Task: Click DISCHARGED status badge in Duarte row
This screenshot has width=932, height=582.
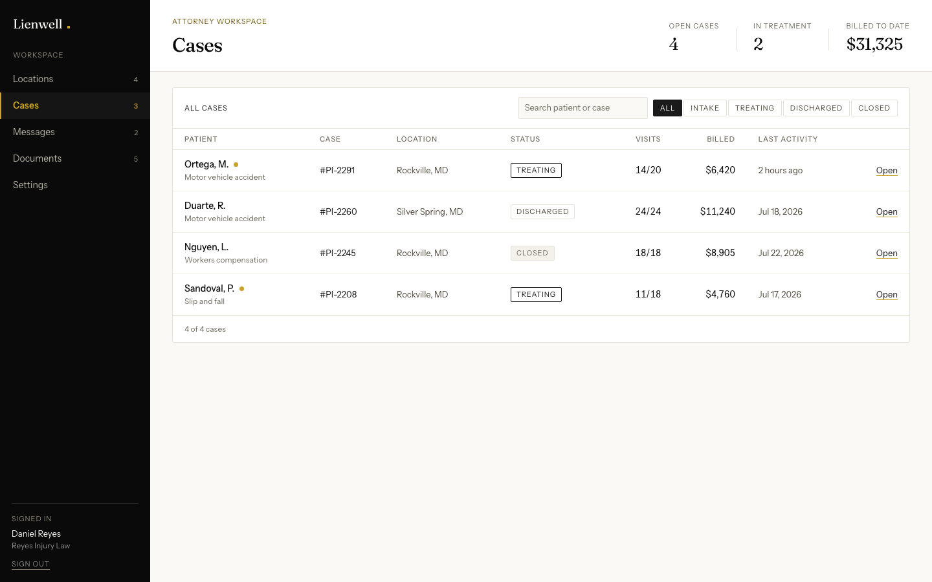Action: coord(542,212)
